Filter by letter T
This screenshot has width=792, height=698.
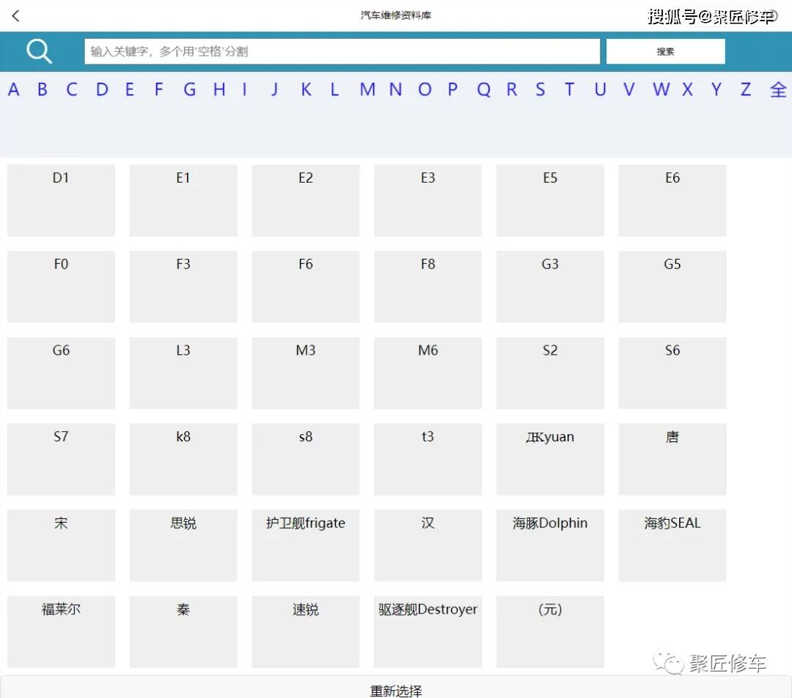click(x=569, y=89)
